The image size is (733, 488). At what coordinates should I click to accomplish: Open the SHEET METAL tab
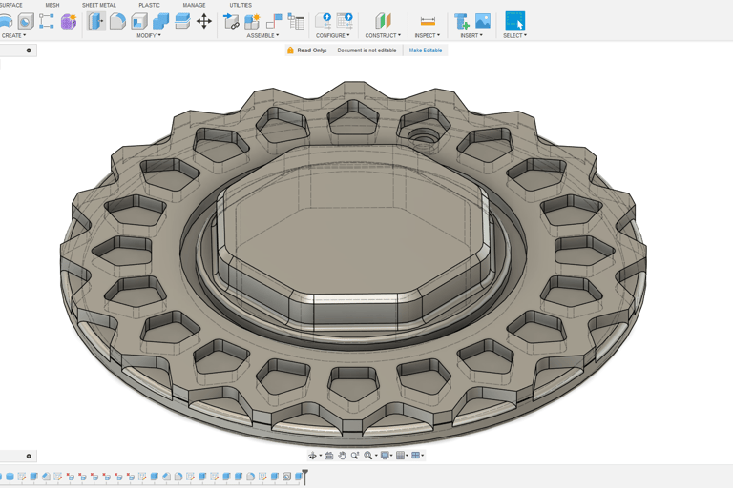click(x=99, y=5)
